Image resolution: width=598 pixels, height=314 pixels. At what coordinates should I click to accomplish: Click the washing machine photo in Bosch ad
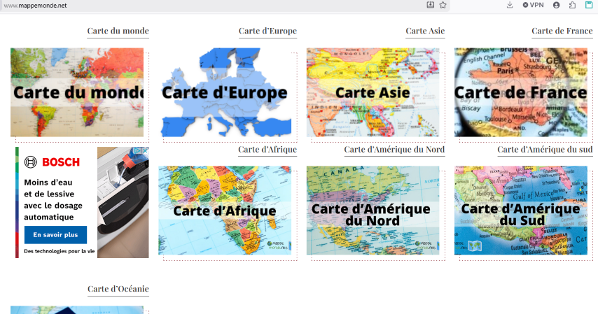pos(123,202)
